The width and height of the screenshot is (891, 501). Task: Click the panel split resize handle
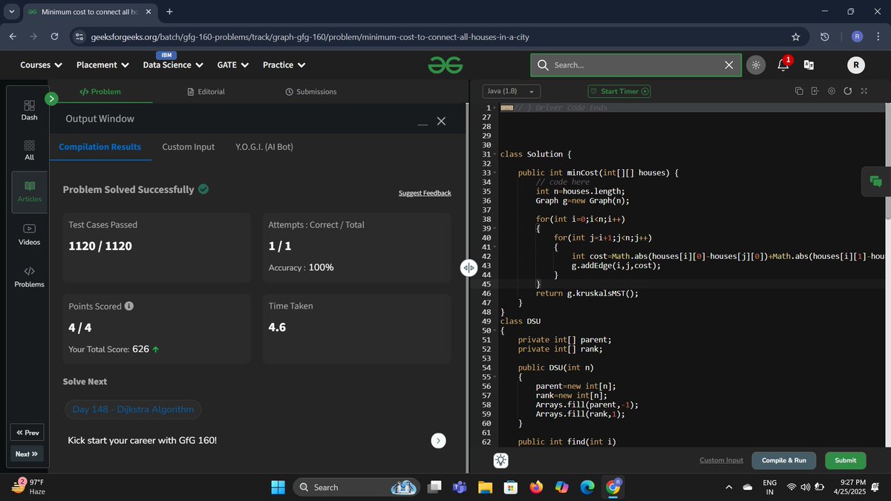coord(469,268)
